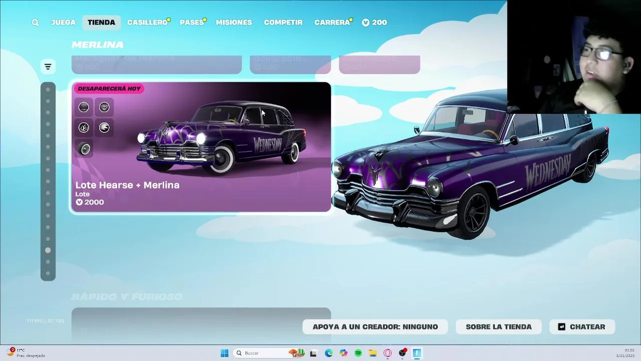Open SOBRE LA TIENDA info
The image size is (641, 361).
(499, 327)
